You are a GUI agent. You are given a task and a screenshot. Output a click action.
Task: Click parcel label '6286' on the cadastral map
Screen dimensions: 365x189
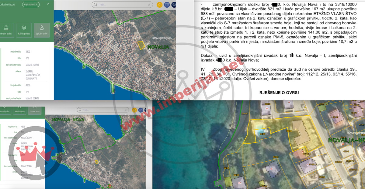click(x=335, y=117)
